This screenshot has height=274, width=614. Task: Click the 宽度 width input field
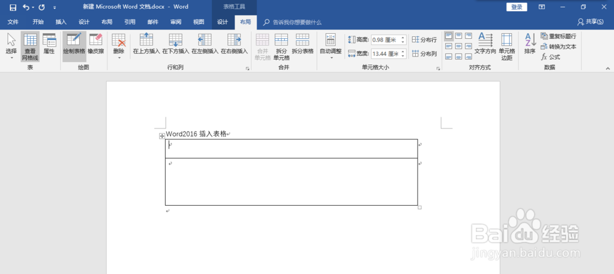385,53
